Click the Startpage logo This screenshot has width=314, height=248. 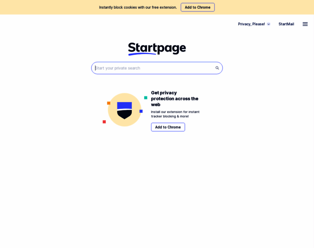157,48
